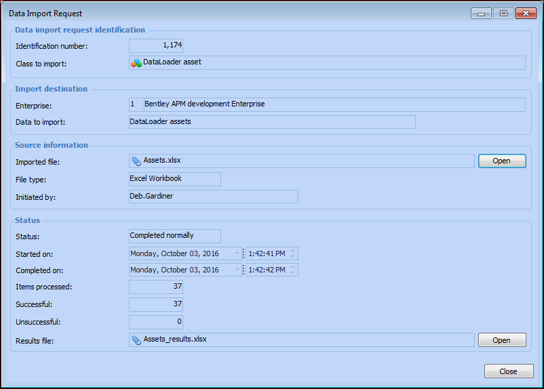Click the Identification number field
The height and width of the screenshot is (389, 544).
tap(156, 45)
